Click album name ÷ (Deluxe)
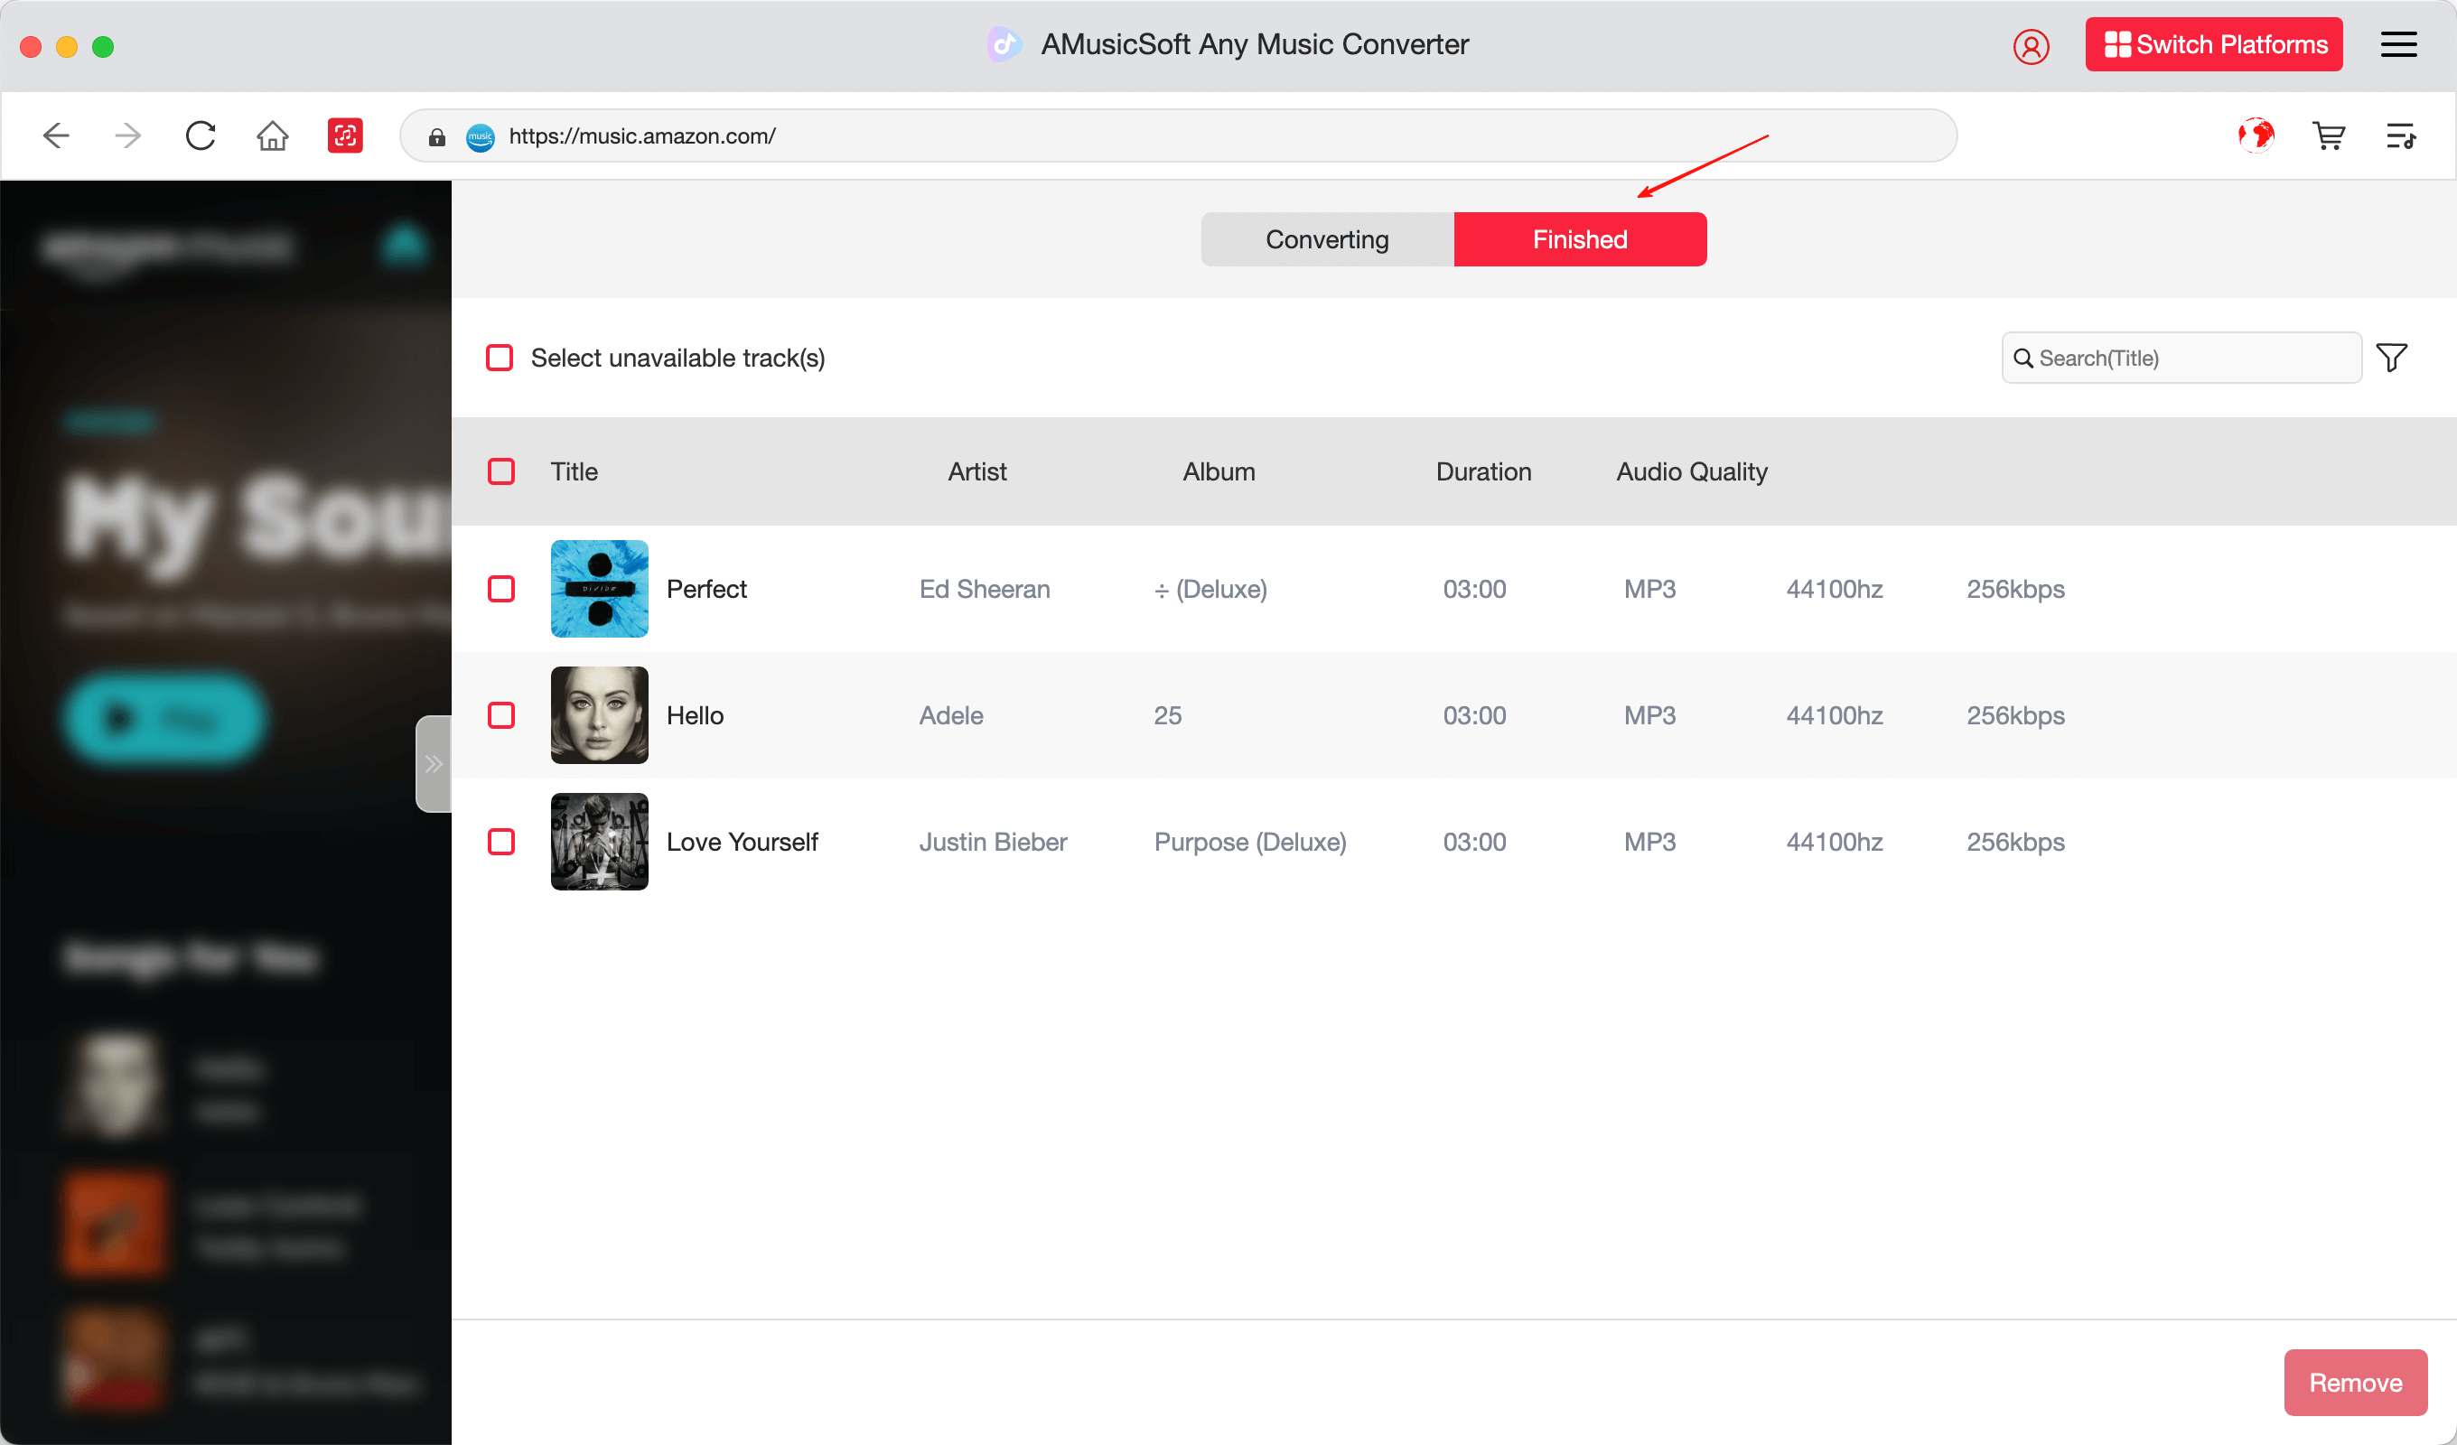This screenshot has width=2457, height=1445. coord(1210,589)
